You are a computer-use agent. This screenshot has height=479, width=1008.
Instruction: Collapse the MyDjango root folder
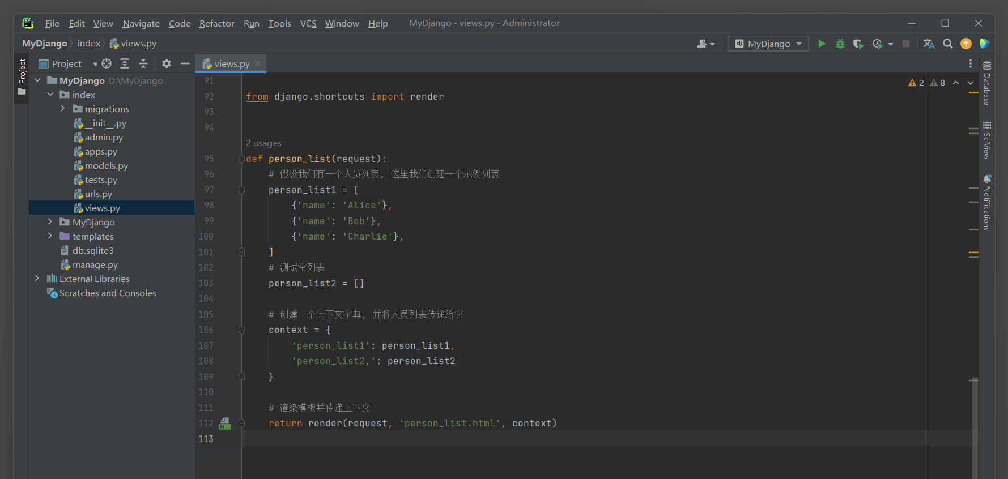pos(37,80)
